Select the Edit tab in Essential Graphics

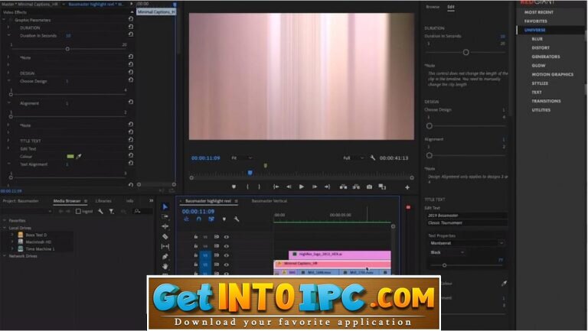451,7
